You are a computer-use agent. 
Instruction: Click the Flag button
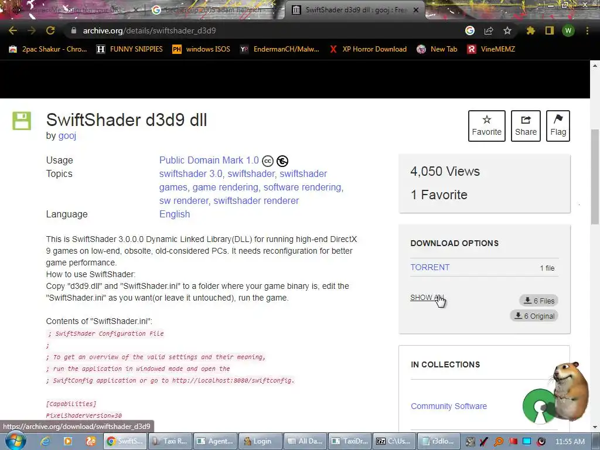coord(558,126)
